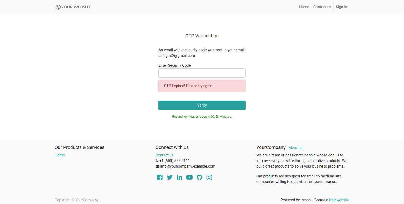
Task: Click the footer Home link
Action: (60, 155)
